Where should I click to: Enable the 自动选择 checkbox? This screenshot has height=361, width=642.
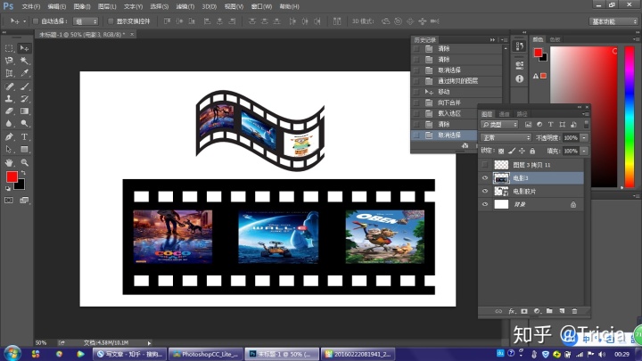click(x=36, y=21)
